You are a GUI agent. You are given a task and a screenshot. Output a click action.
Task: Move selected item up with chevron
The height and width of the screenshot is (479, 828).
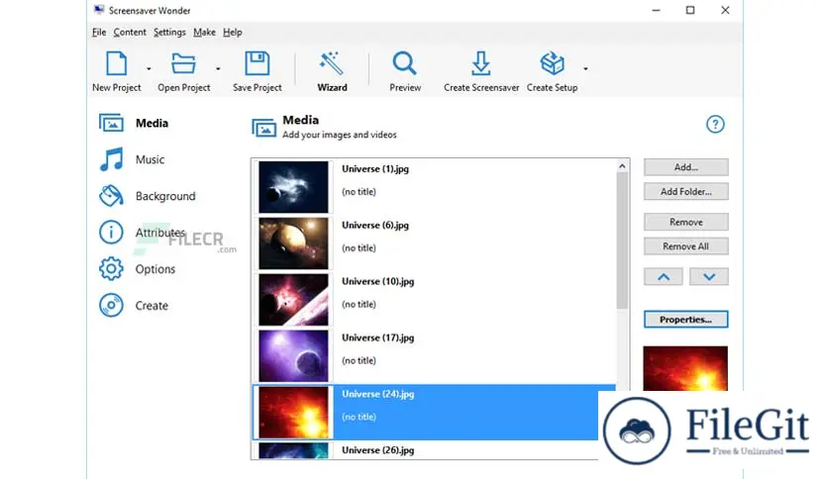tap(664, 276)
